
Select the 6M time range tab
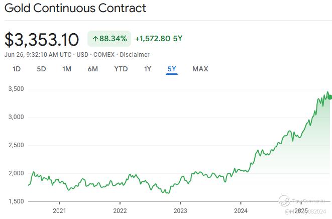point(93,69)
